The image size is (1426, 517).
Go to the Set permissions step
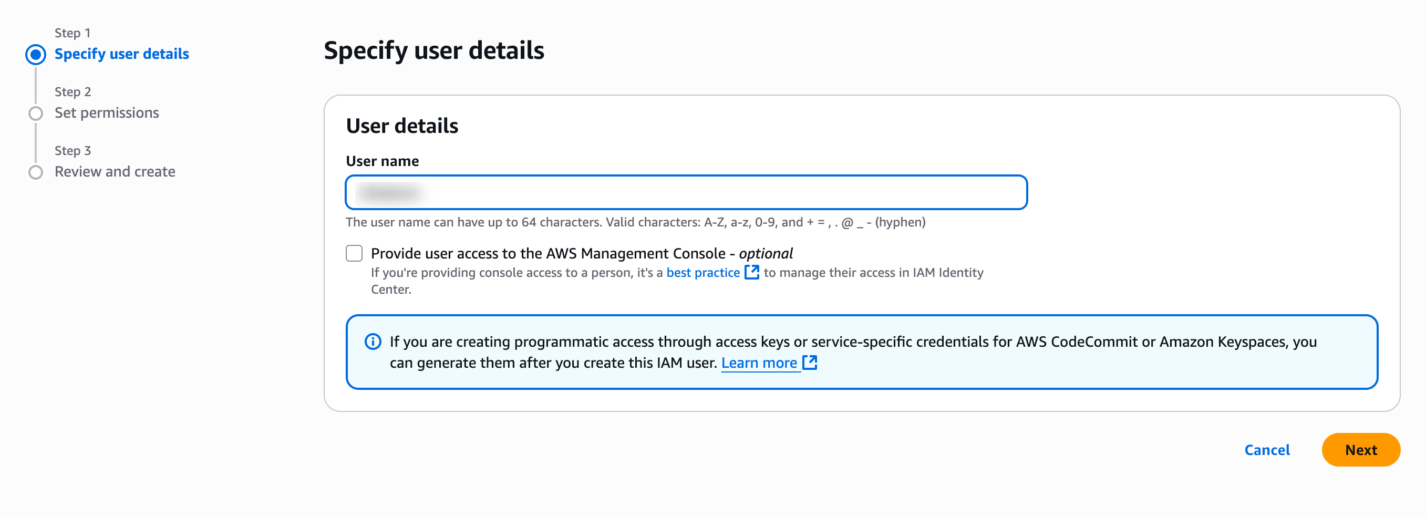pyautogui.click(x=106, y=113)
